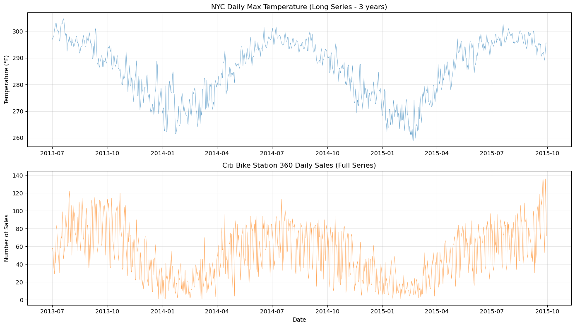
Task: Click the 260 tick on temperature y-axis
Action: click(19, 138)
